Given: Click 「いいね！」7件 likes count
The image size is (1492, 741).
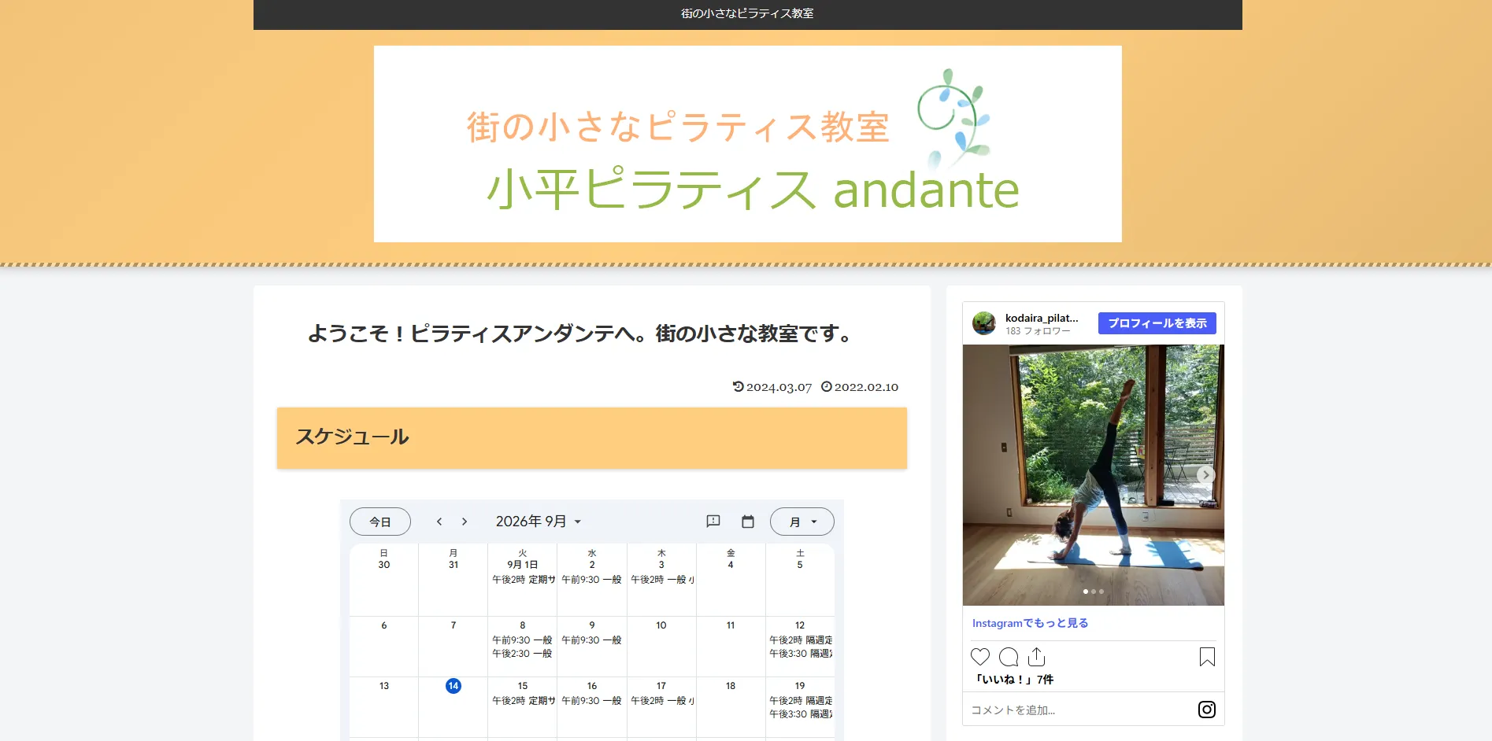Looking at the screenshot, I should tap(1013, 680).
